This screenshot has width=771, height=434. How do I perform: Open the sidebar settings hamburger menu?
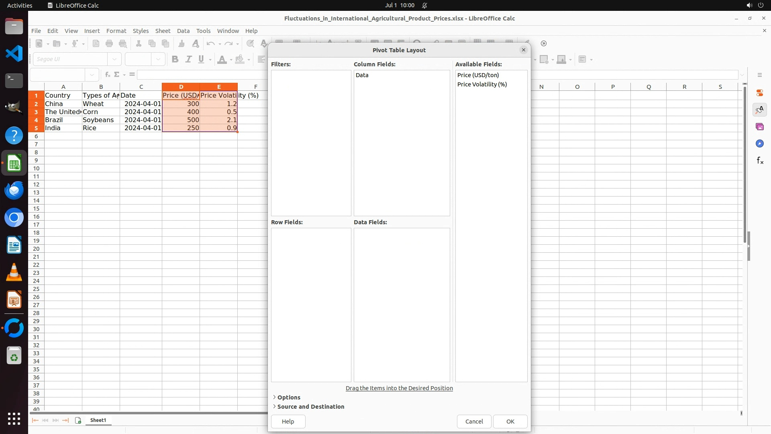[x=759, y=75]
